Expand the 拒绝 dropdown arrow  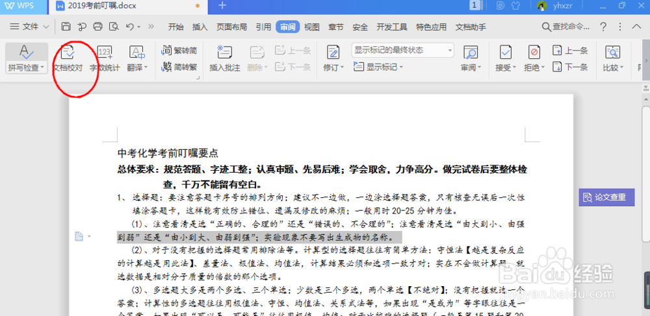click(543, 68)
